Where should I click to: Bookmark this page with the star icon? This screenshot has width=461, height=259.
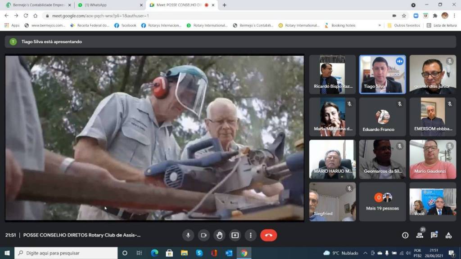point(404,15)
